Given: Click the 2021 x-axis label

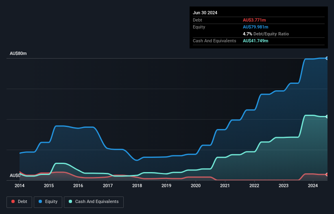Looking at the screenshot, I should point(225,186).
